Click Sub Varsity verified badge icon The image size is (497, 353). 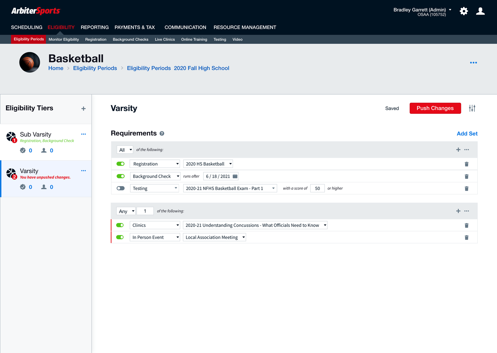pos(23,150)
